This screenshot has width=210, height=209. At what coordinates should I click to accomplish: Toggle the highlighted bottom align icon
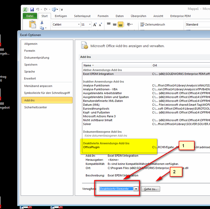120,24
